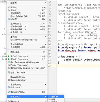Click the Open in terminal icon

(x=9, y=80)
